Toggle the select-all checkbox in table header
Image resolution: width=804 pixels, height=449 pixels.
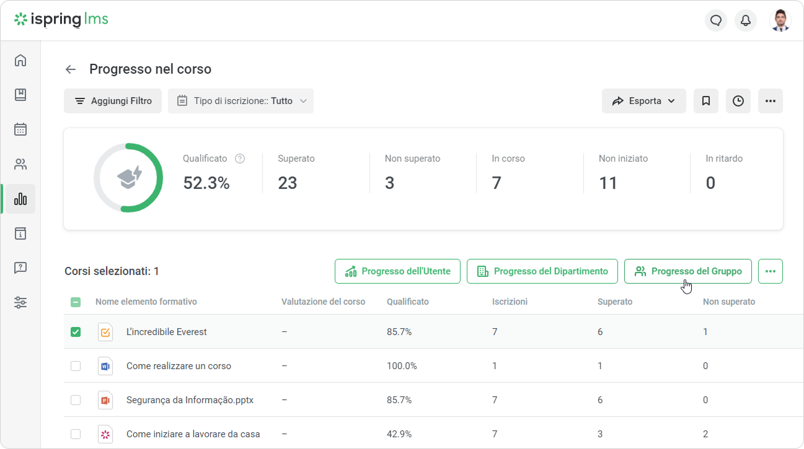(x=76, y=302)
